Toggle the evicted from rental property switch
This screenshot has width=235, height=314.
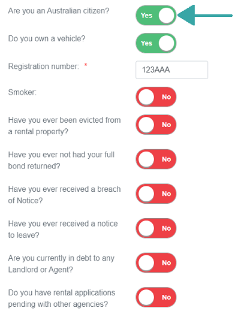[x=156, y=125]
